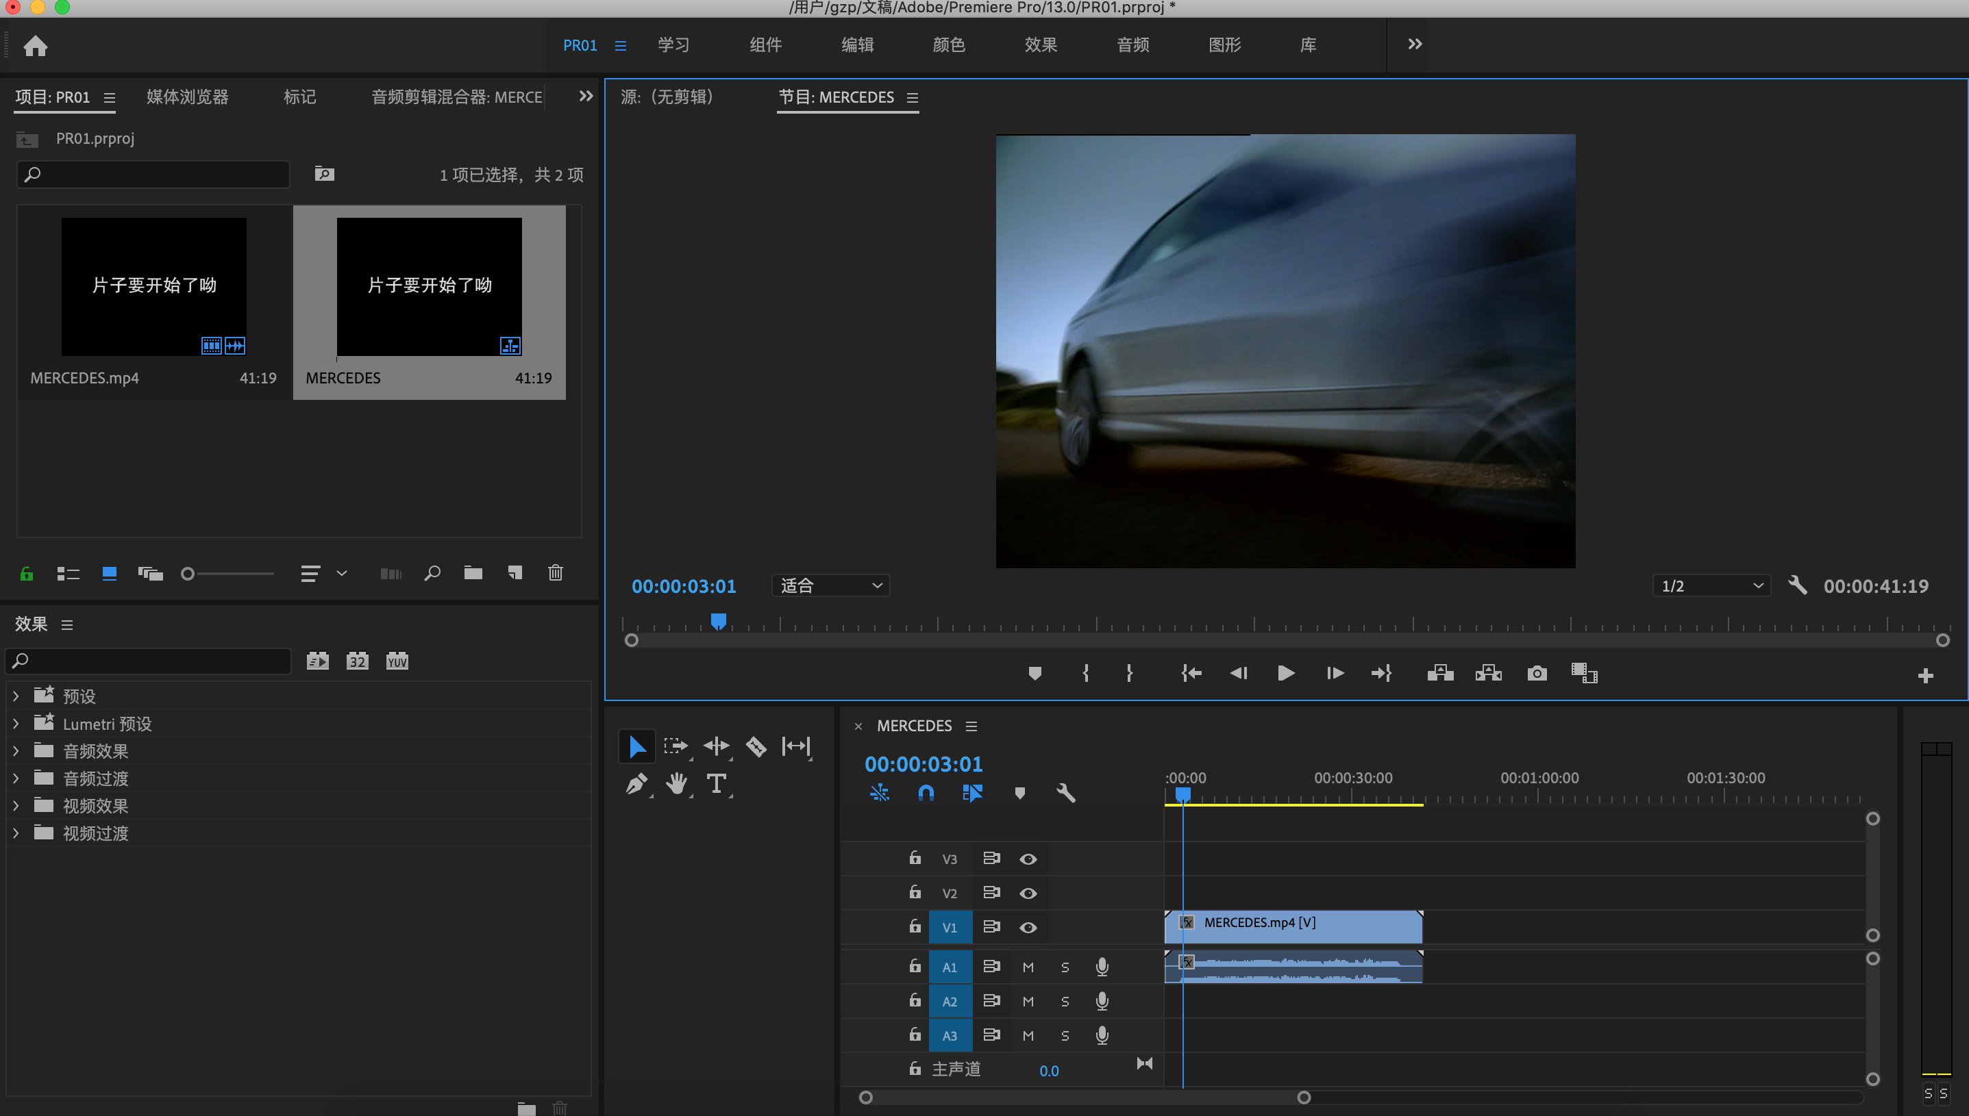Select the Hand tool
The width and height of the screenshot is (1969, 1116).
676,783
